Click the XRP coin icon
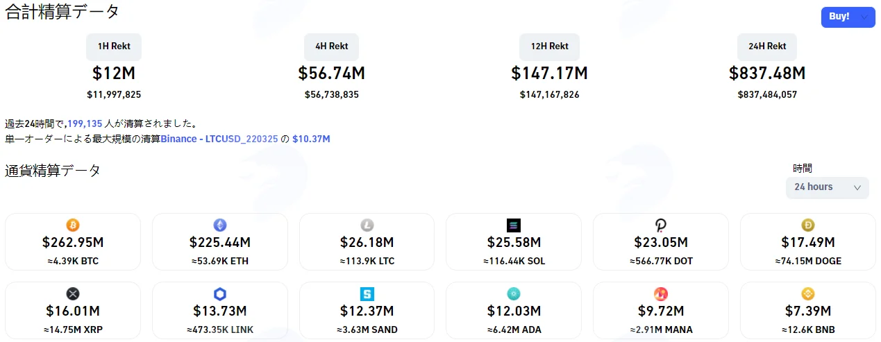The height and width of the screenshot is (342, 881). [x=73, y=293]
